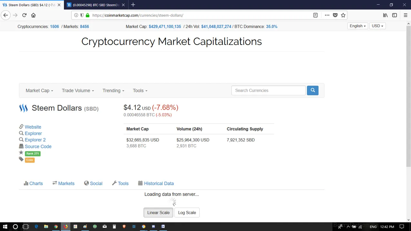Expand the Market Cap menu
Screen dimensions: 411x231
(x=39, y=90)
